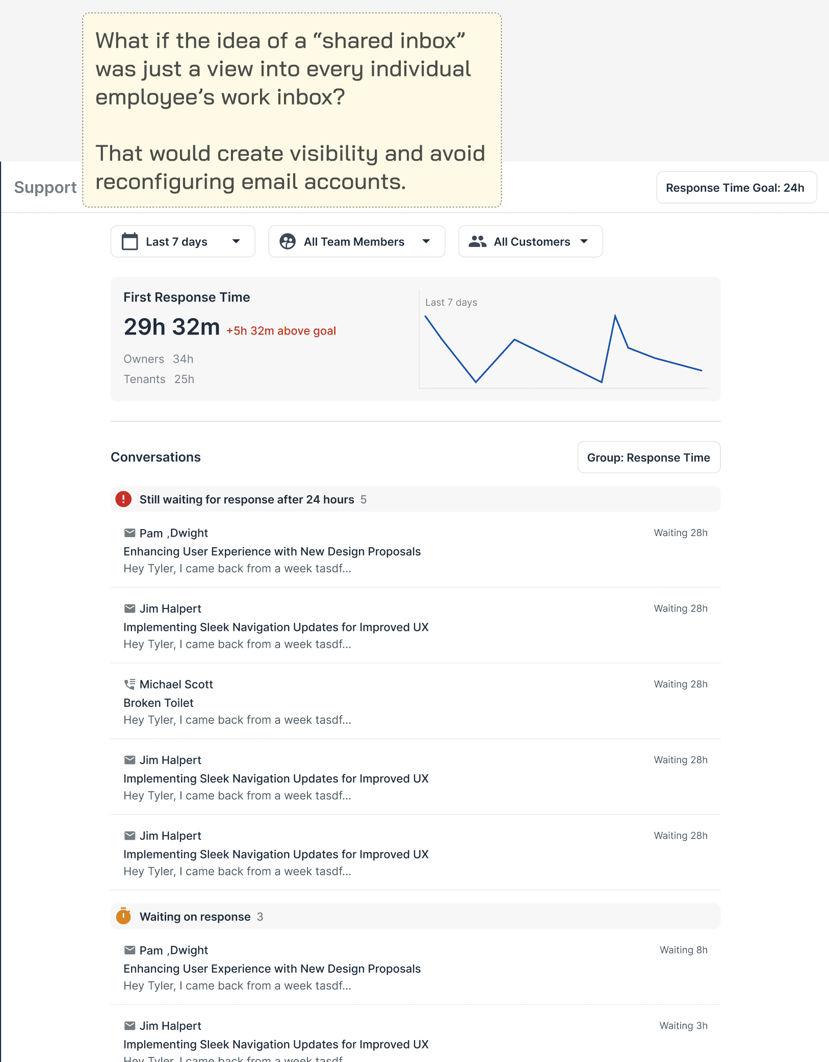Click the customers people icon

pos(477,241)
